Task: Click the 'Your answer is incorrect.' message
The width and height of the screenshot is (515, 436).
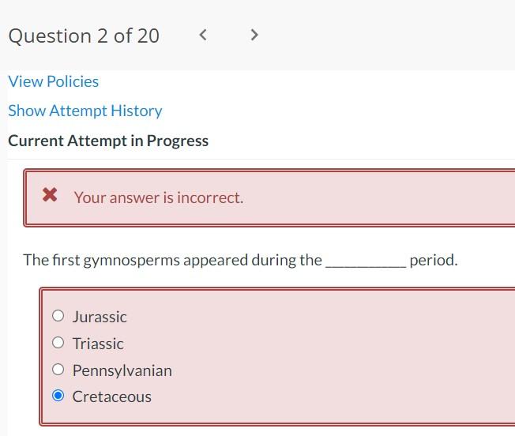Action: [159, 197]
